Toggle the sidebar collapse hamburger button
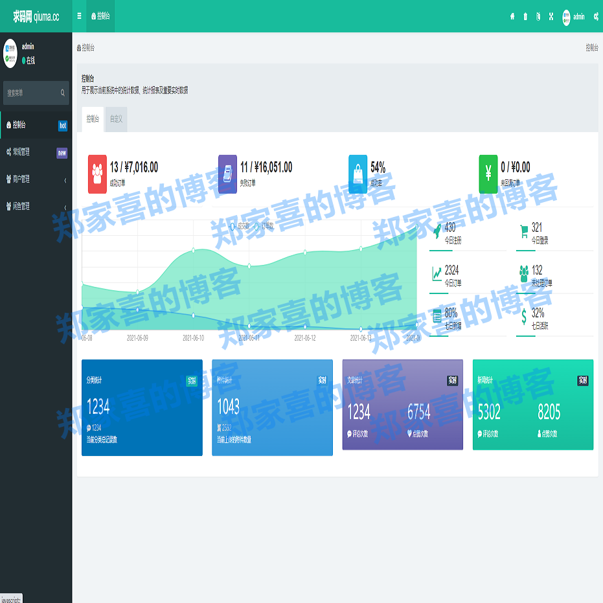Viewport: 603px width, 603px height. pyautogui.click(x=78, y=17)
